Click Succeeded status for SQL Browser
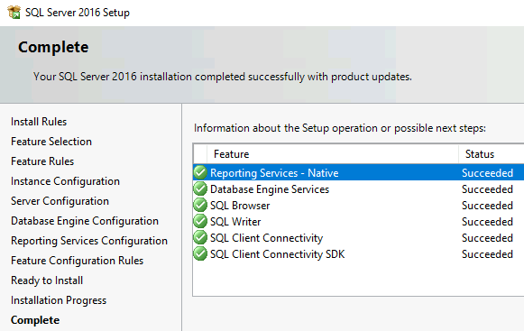This screenshot has width=524, height=331. pos(487,206)
